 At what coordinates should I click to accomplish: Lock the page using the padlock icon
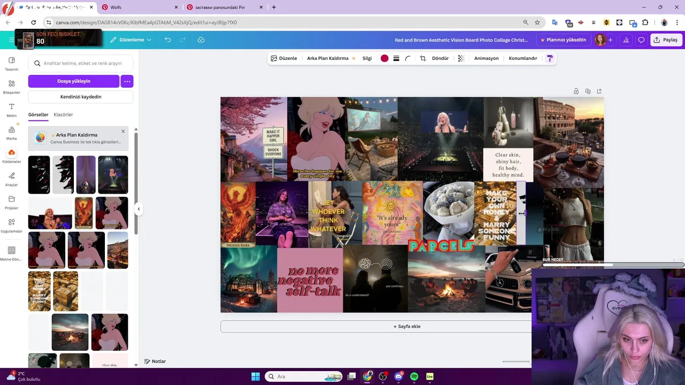tap(576, 91)
